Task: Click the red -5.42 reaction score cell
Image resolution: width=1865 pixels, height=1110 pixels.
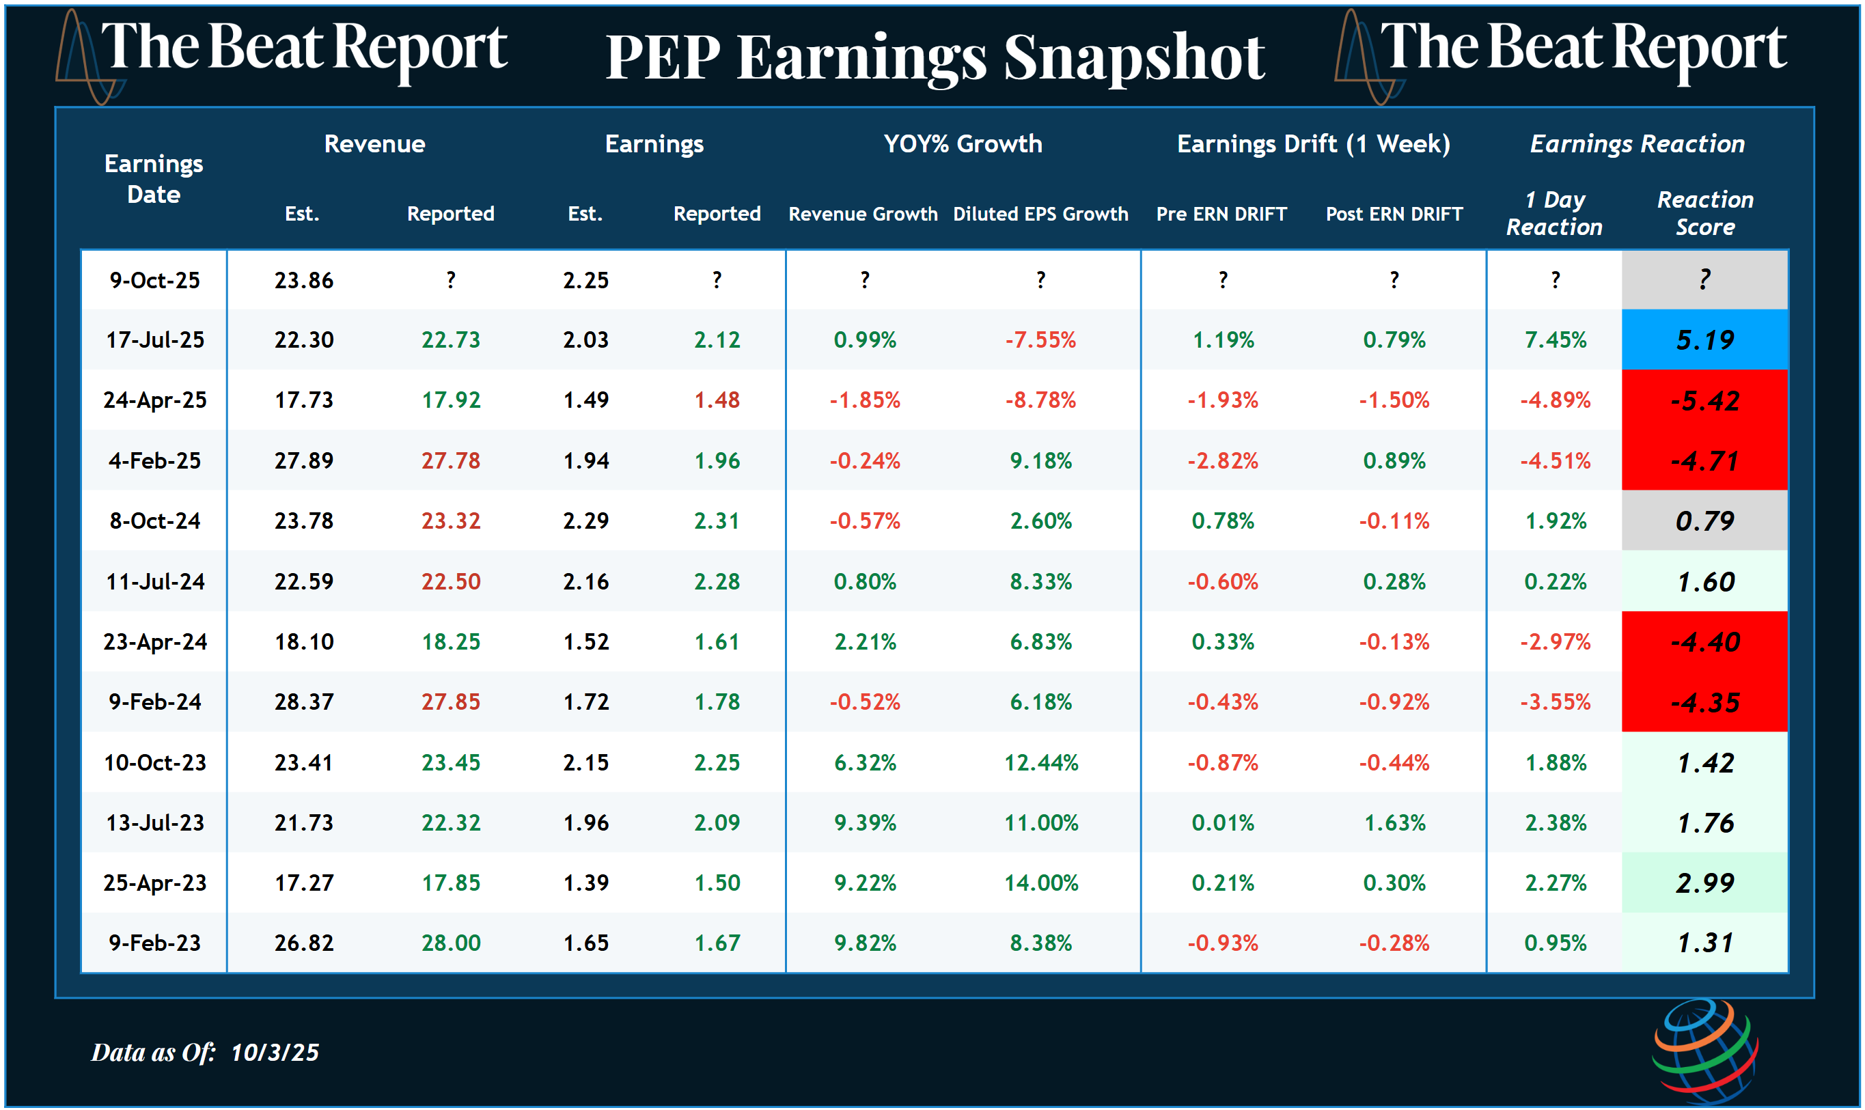Action: (1704, 401)
